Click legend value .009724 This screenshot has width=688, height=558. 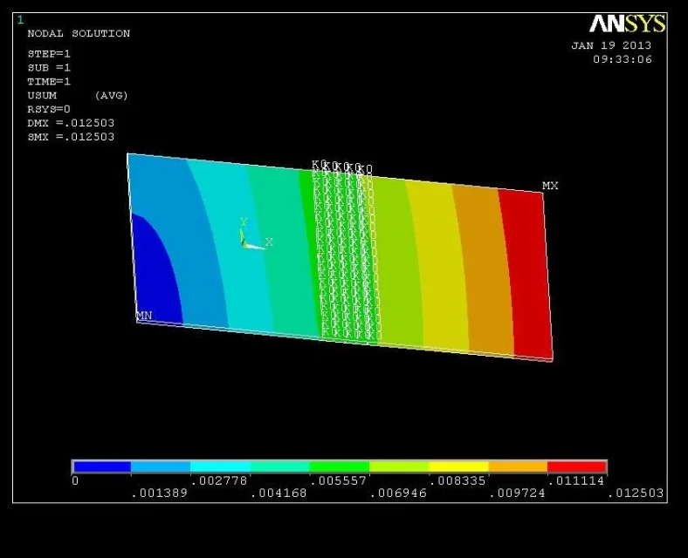517,493
